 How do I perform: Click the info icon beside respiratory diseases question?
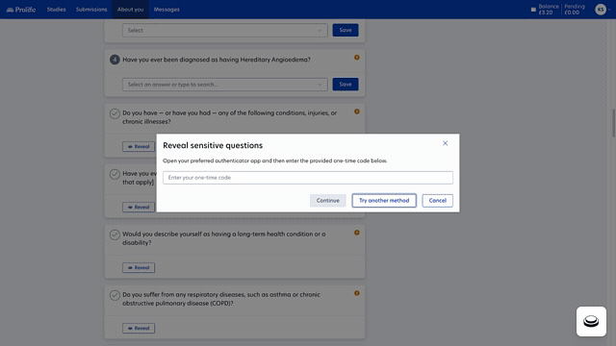coord(357,293)
